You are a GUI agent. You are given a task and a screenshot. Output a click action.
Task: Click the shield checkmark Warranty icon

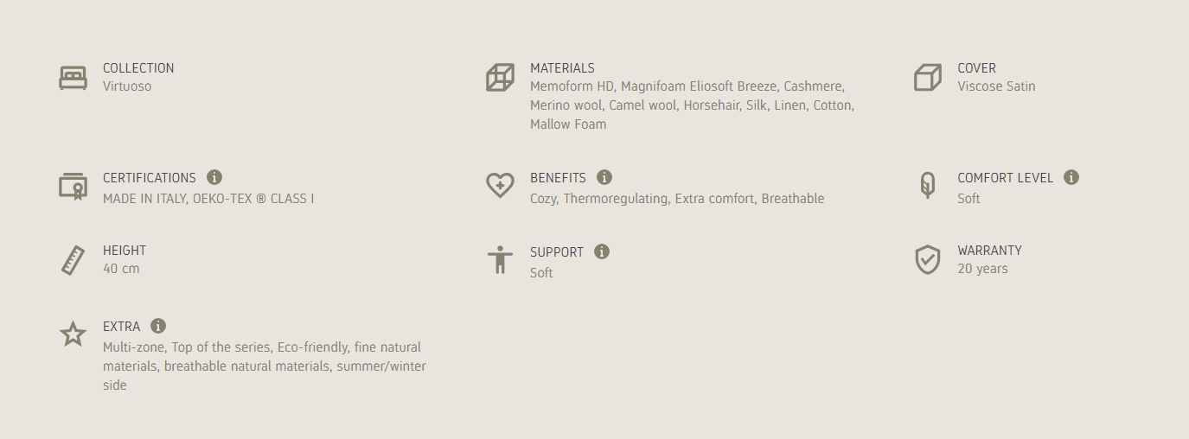coord(927,260)
